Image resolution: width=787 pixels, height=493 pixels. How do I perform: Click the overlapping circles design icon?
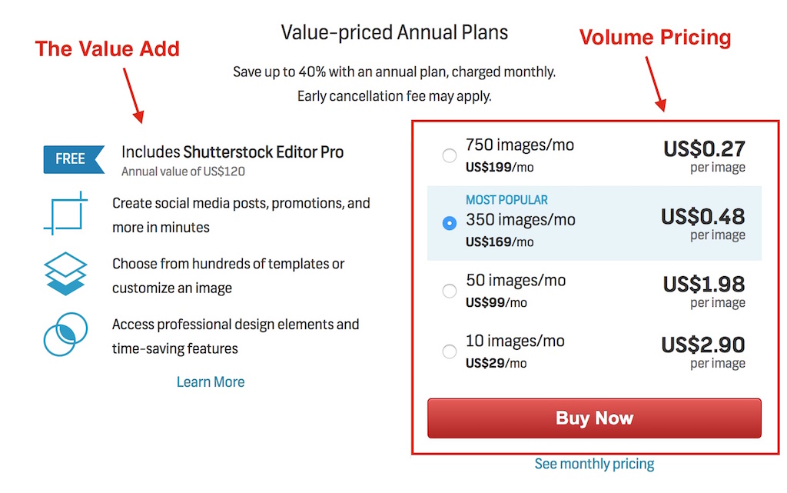pyautogui.click(x=66, y=335)
